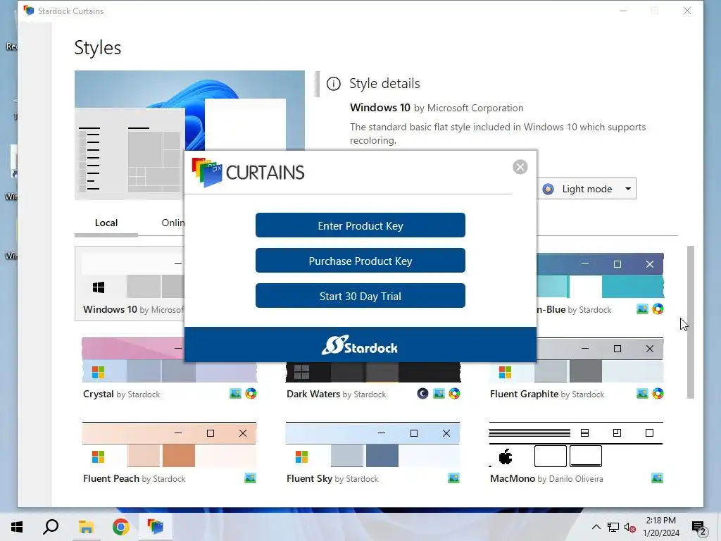Click the wallpaper icon of the Blue style by Stardock

(x=642, y=309)
